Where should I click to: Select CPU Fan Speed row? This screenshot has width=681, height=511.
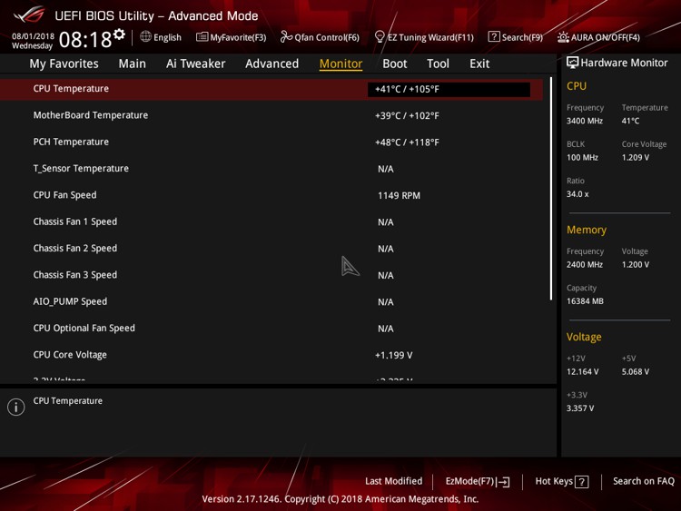271,195
